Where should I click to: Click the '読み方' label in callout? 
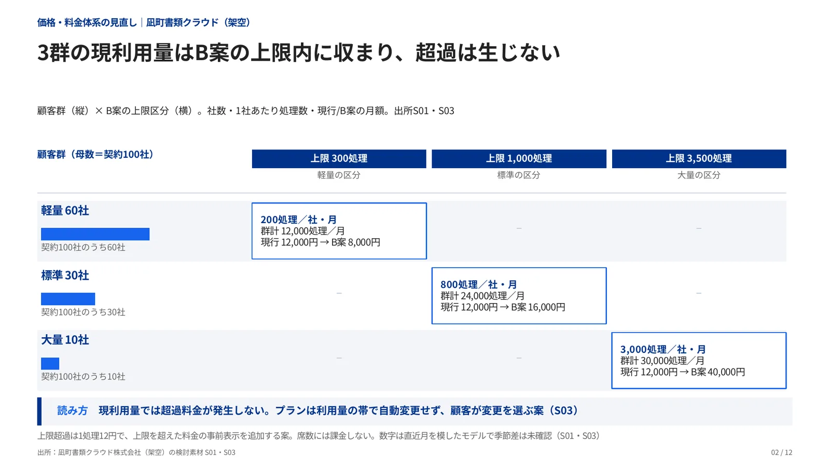tap(73, 410)
